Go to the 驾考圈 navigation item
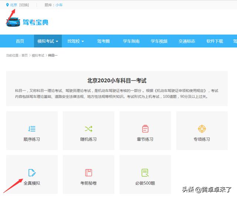This screenshot has height=198, width=237. pyautogui.click(x=103, y=41)
